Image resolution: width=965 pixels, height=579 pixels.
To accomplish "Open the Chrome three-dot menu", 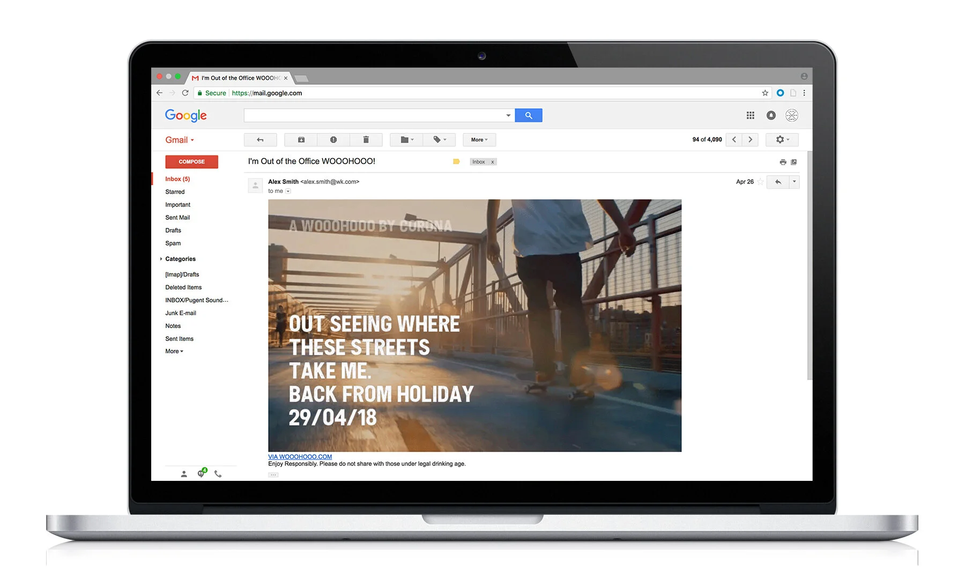I will coord(804,93).
